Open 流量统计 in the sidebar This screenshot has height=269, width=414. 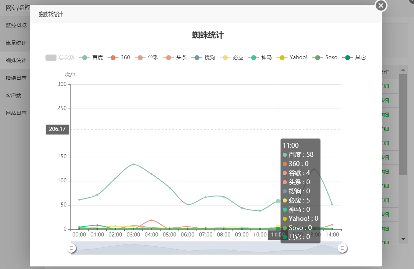[16, 43]
